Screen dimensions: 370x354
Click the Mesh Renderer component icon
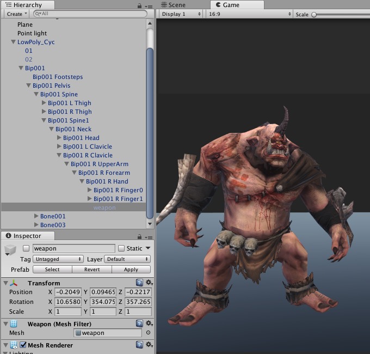(14, 345)
